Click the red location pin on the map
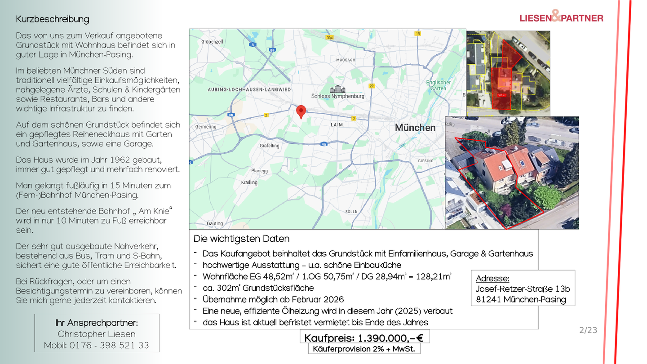This screenshot has height=364, width=647. [301, 111]
